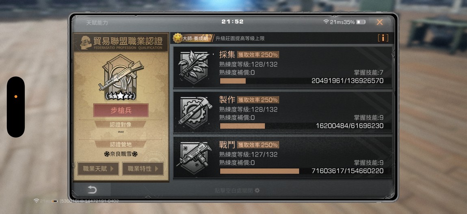The image size is (467, 214).
Task: Close the talent panel with X
Action: coord(379,22)
